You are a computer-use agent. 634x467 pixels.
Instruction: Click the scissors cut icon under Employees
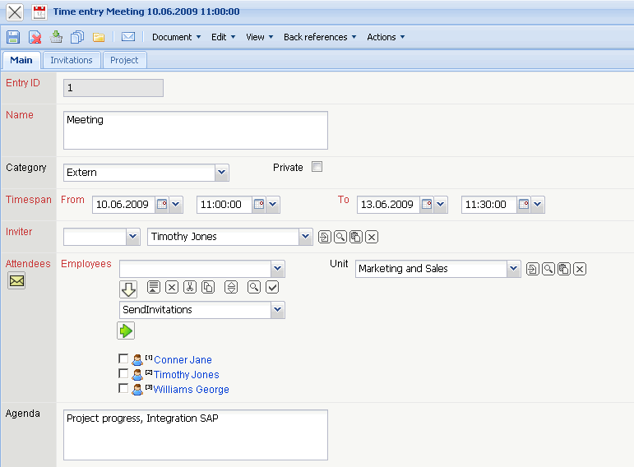(190, 287)
